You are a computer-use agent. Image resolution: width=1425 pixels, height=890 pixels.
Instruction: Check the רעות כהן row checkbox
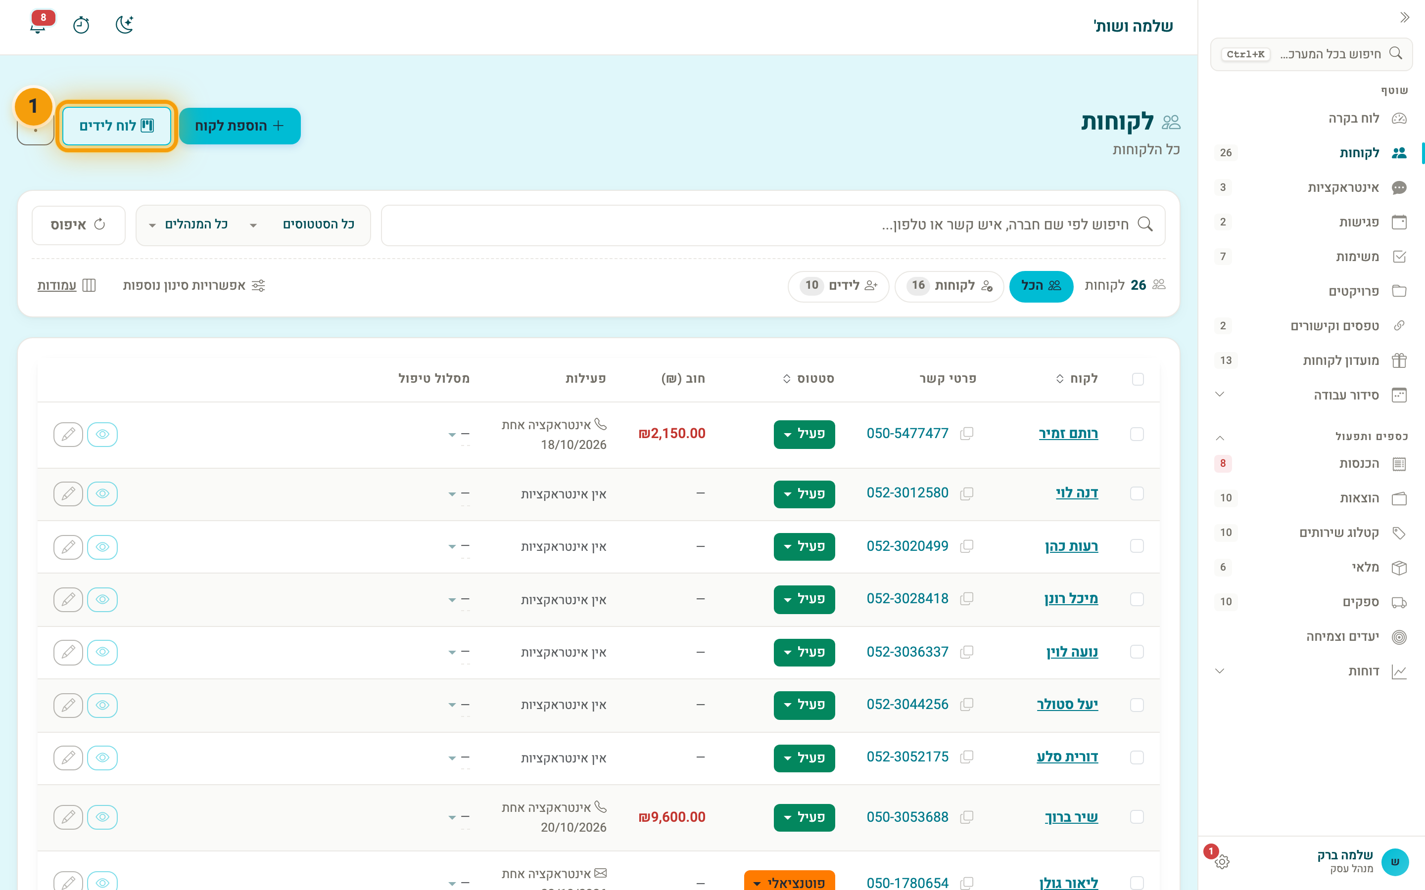click(x=1137, y=546)
